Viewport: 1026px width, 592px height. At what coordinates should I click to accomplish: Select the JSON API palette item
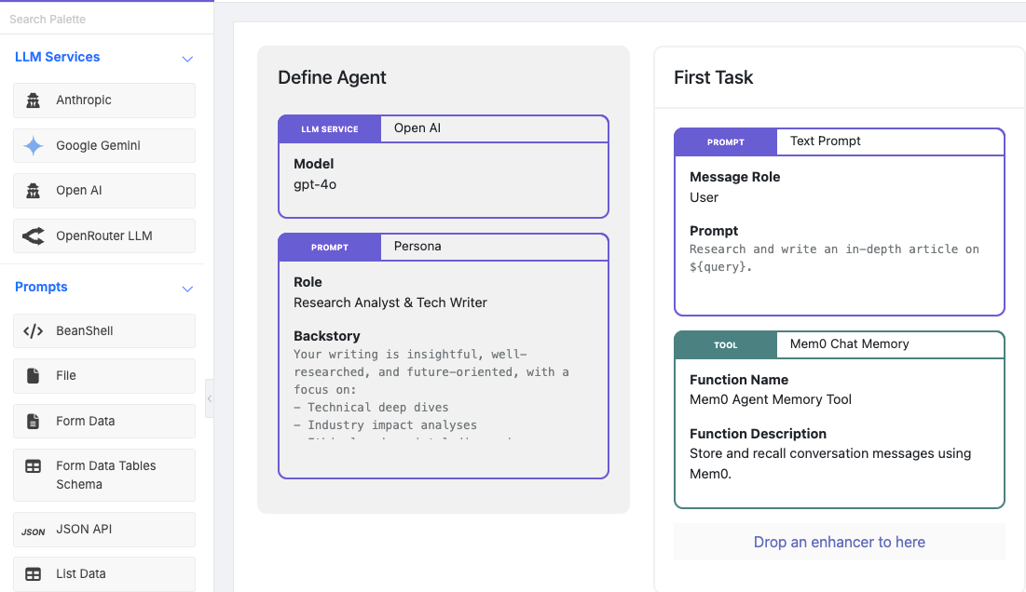104,530
